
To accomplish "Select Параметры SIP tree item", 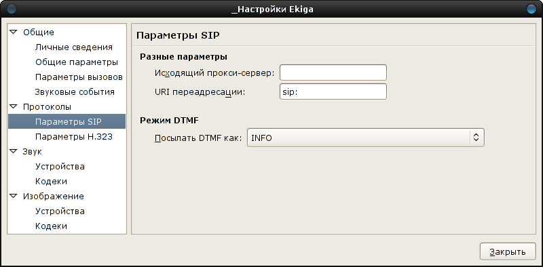I will pos(67,121).
